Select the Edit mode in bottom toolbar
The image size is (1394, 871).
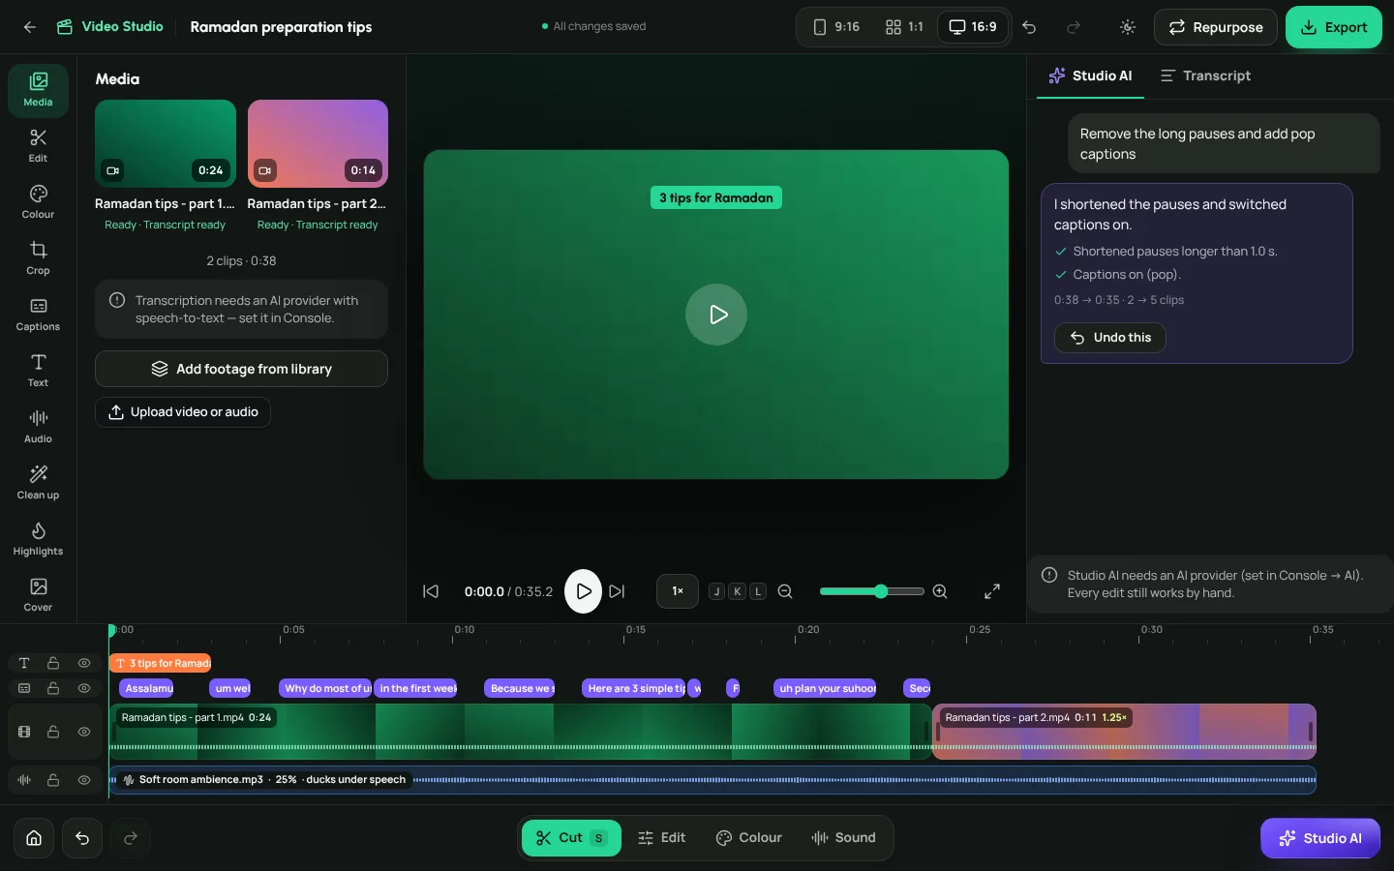(662, 838)
